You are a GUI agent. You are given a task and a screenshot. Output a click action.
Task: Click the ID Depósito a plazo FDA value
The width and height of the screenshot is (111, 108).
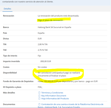pos(40,87)
